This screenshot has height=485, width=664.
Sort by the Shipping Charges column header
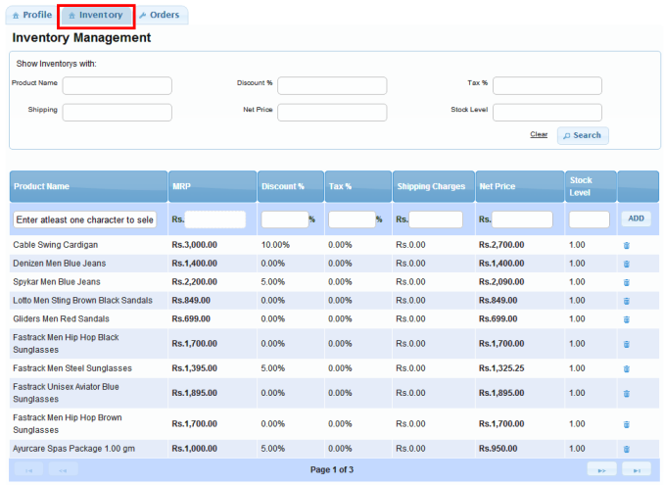[434, 186]
